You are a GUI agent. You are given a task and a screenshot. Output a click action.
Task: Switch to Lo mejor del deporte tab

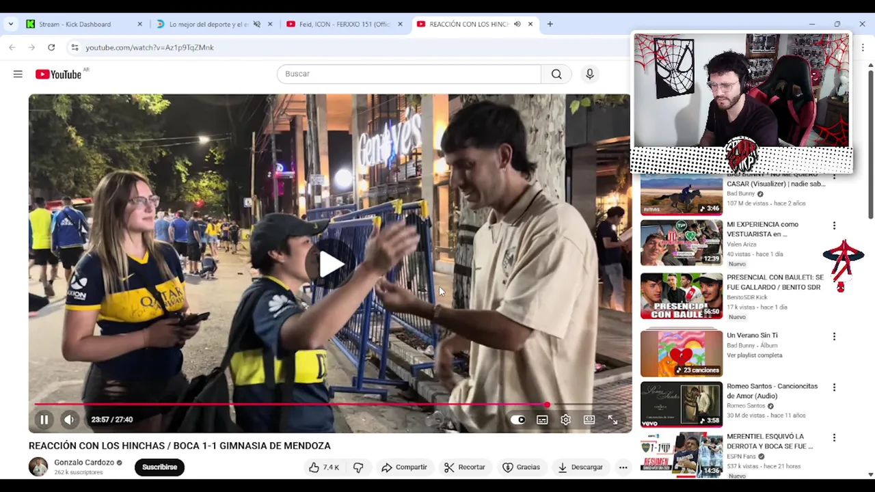pyautogui.click(x=208, y=24)
